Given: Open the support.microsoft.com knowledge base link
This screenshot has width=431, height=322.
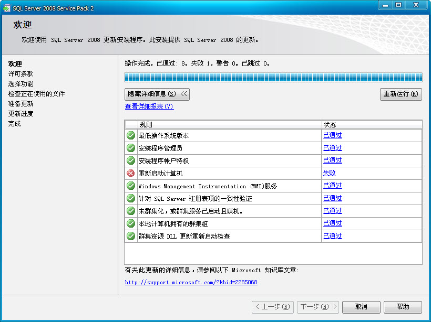Looking at the screenshot, I should pyautogui.click(x=191, y=282).
